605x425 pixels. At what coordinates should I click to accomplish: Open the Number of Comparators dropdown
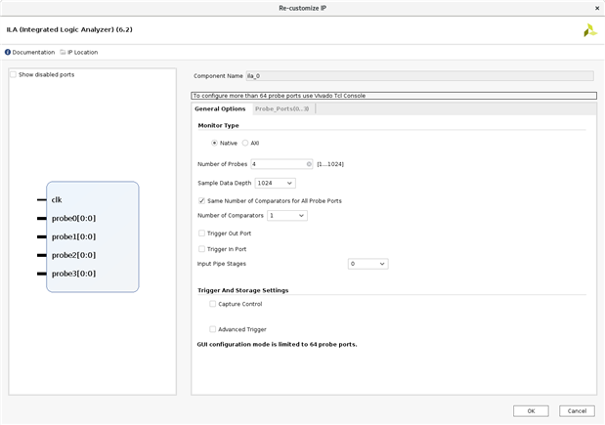point(287,216)
